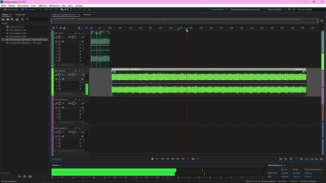
Task: Solo the Голос track
Action: (x=79, y=33)
